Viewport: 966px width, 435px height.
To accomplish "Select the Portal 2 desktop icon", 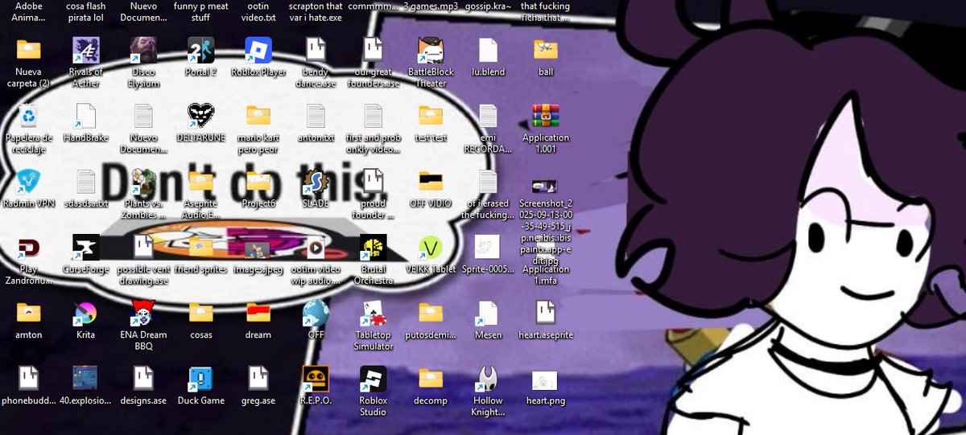I will [200, 50].
